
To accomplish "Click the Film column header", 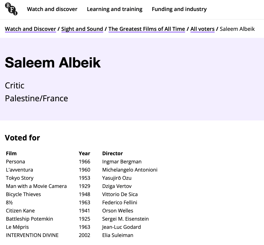I will point(11,153).
